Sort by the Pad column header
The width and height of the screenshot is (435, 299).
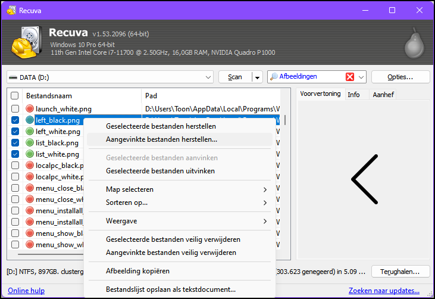[x=211, y=96]
